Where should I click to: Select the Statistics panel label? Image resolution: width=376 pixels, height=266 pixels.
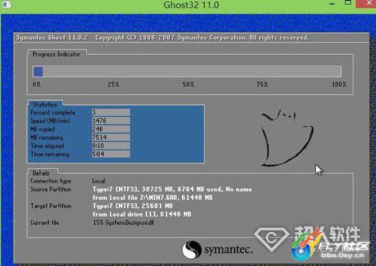[x=45, y=105]
